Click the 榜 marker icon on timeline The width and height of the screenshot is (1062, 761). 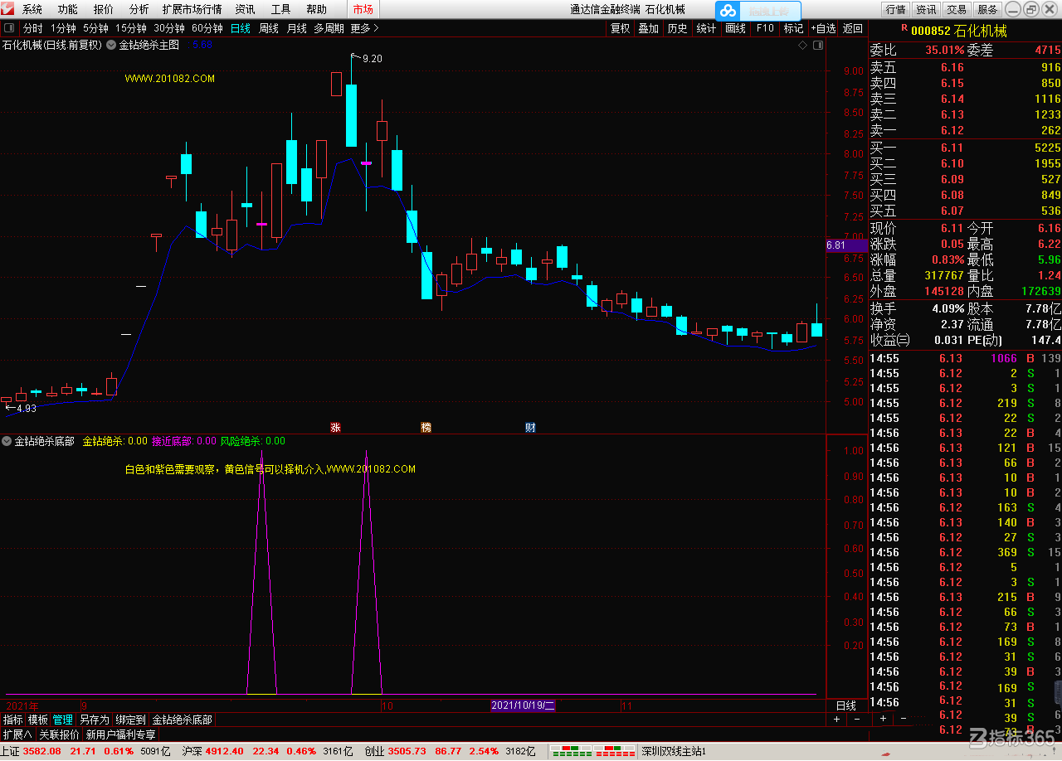coord(426,428)
